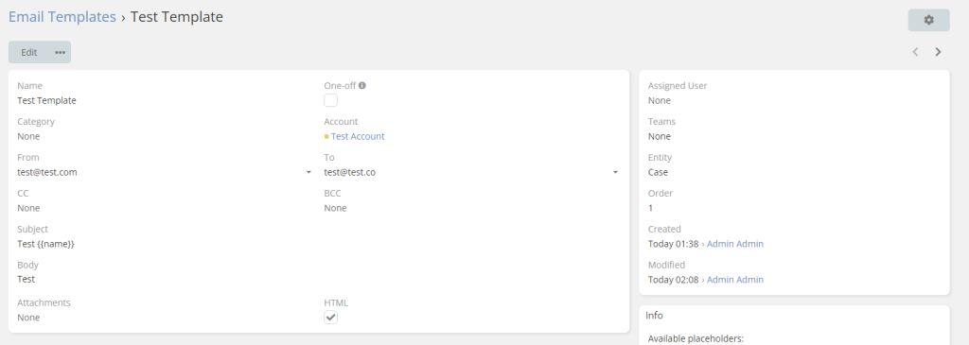The width and height of the screenshot is (969, 345).
Task: Toggle the One-off checkbox
Action: tap(330, 100)
